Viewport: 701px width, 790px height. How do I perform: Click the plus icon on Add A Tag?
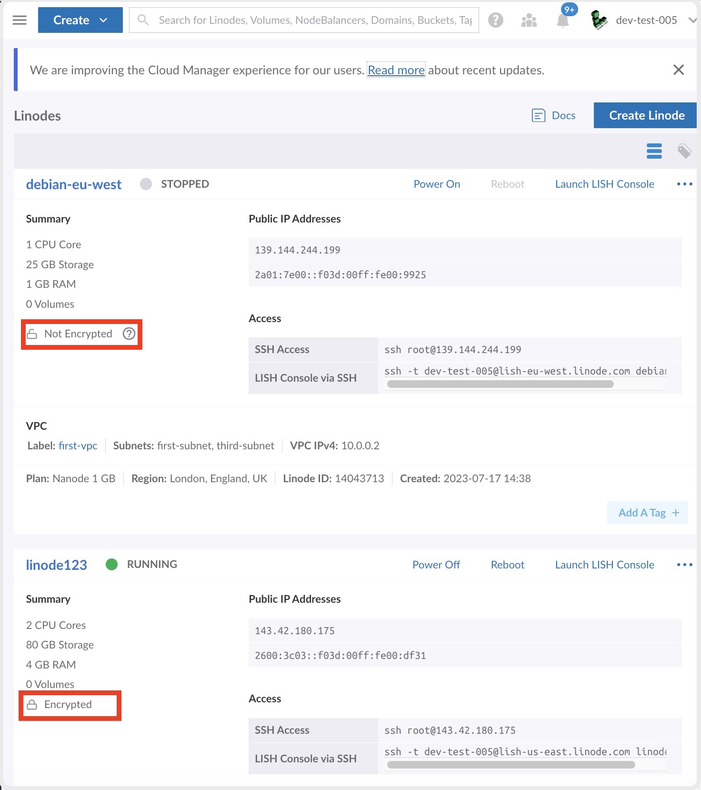pyautogui.click(x=676, y=513)
